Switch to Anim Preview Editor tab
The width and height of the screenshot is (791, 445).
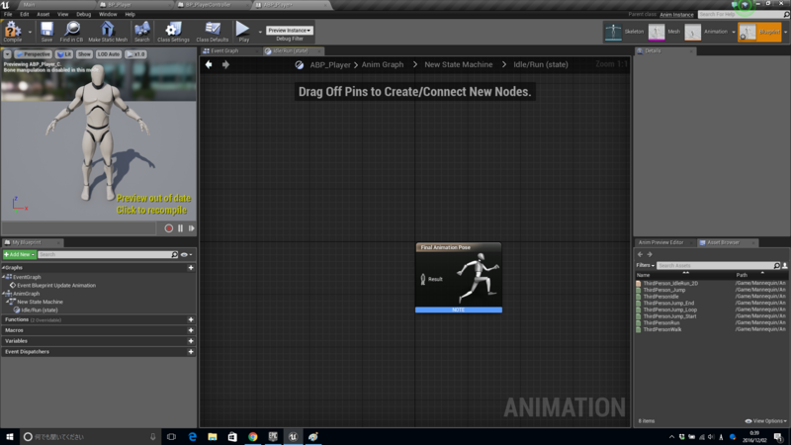(660, 242)
